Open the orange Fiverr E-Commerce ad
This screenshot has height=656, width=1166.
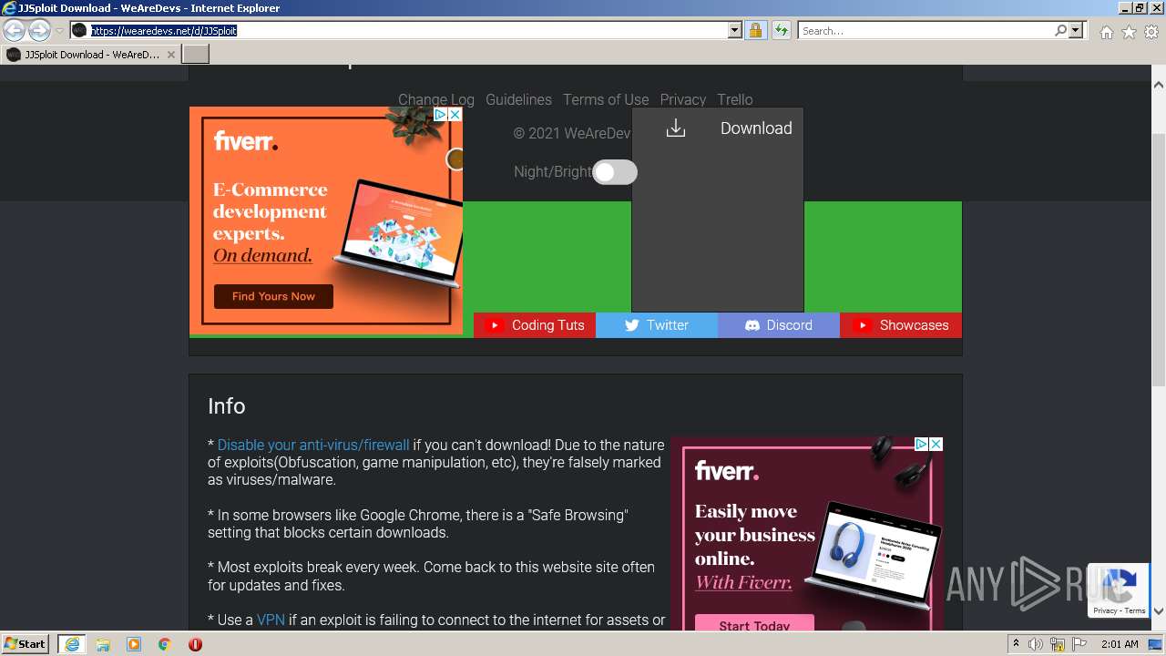[x=326, y=220]
